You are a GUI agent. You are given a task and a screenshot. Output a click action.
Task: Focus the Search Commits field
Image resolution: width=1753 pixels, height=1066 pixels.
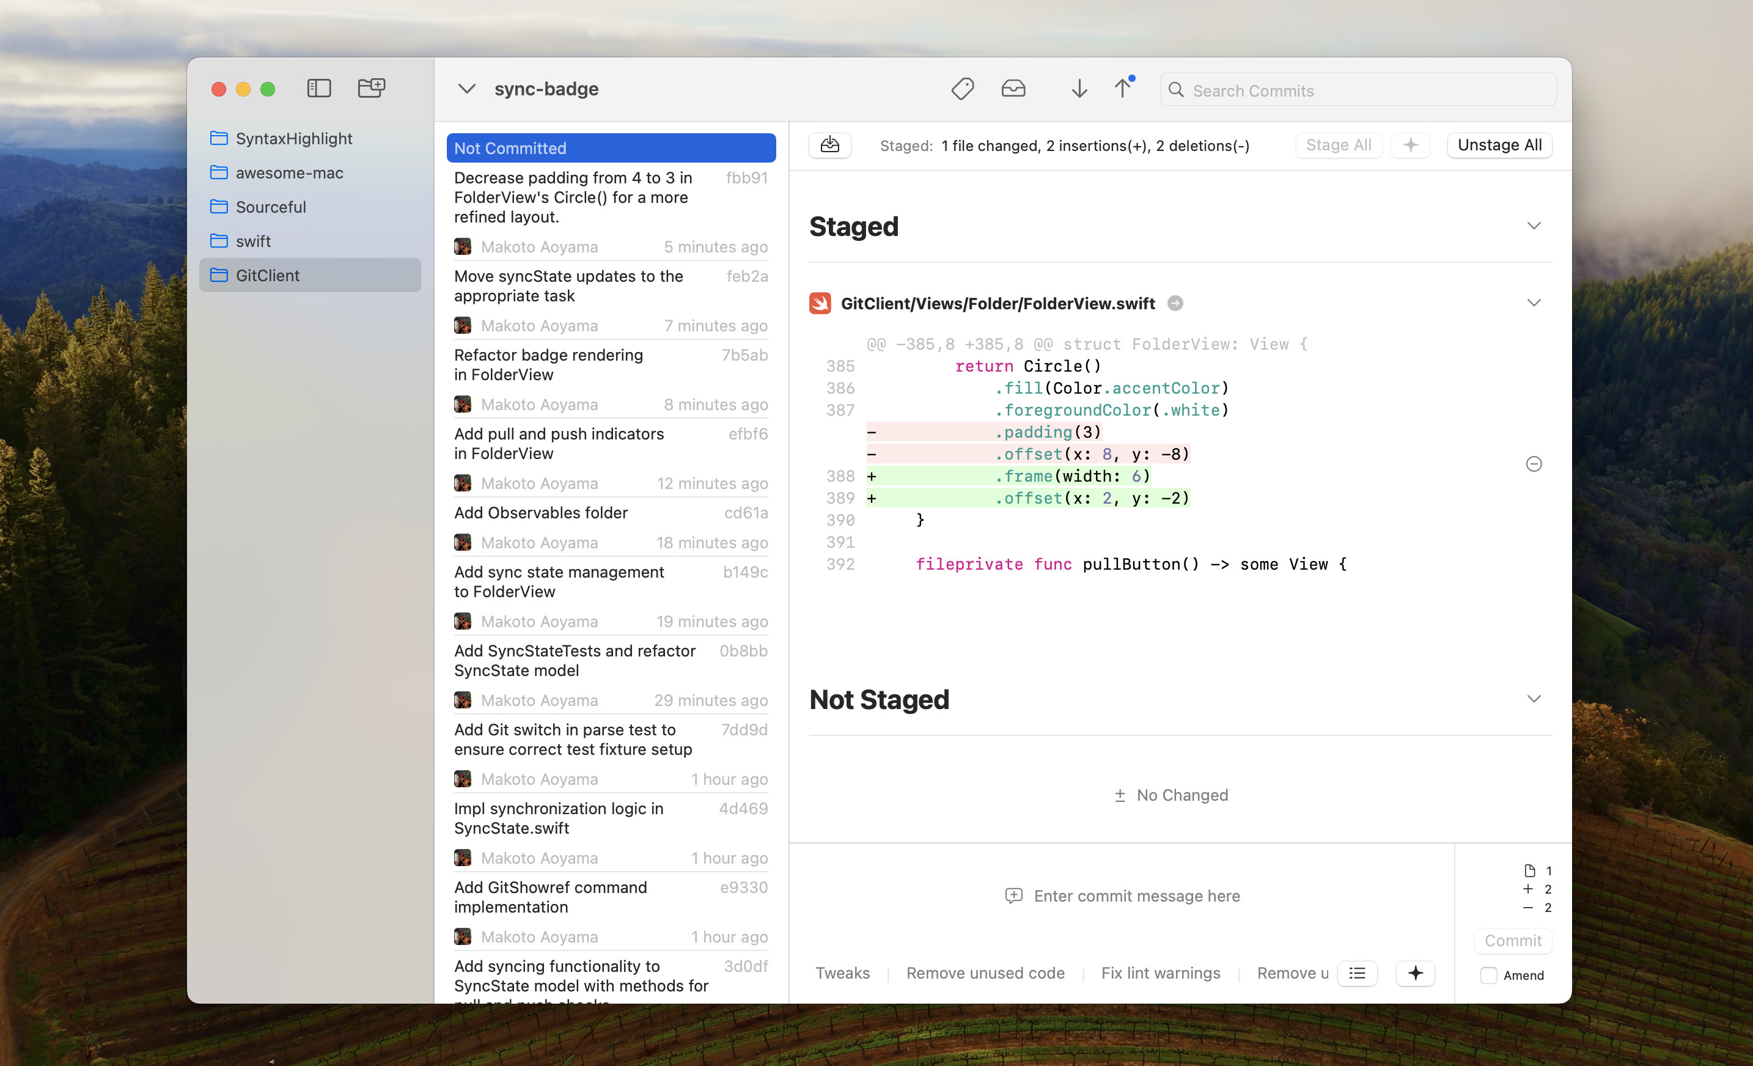pyautogui.click(x=1358, y=90)
